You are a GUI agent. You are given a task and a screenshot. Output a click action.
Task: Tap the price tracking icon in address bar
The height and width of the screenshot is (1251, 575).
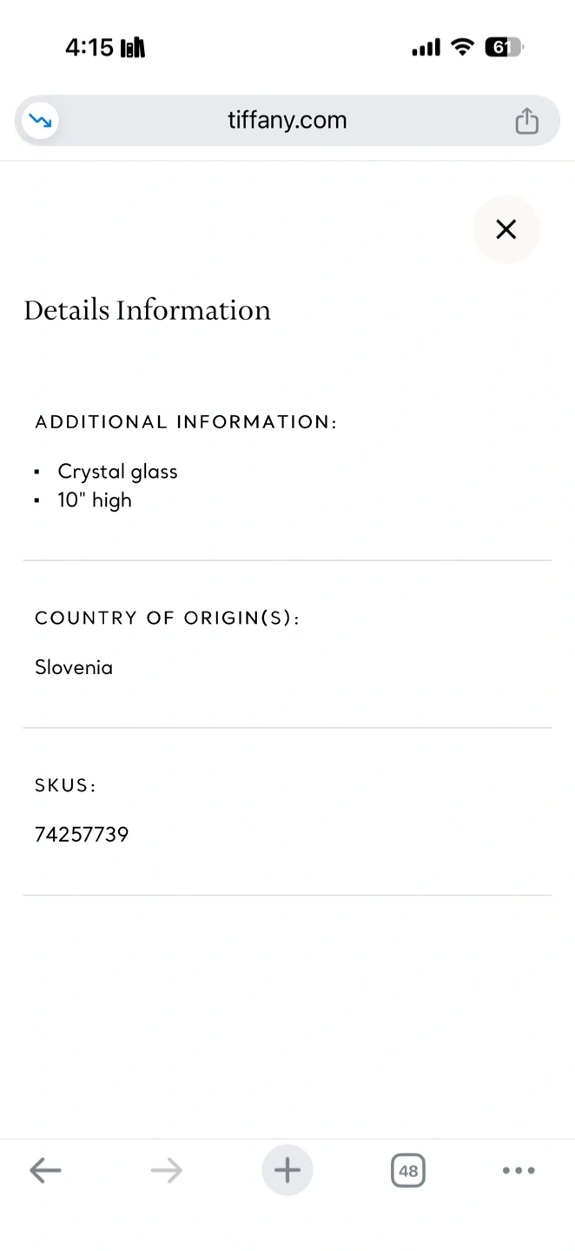[39, 121]
